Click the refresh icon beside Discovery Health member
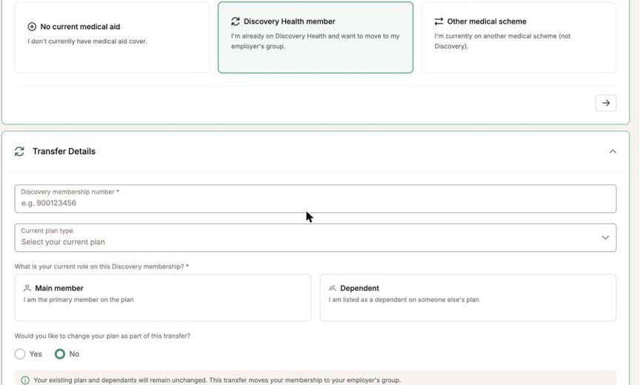The image size is (640, 385). pyautogui.click(x=236, y=21)
